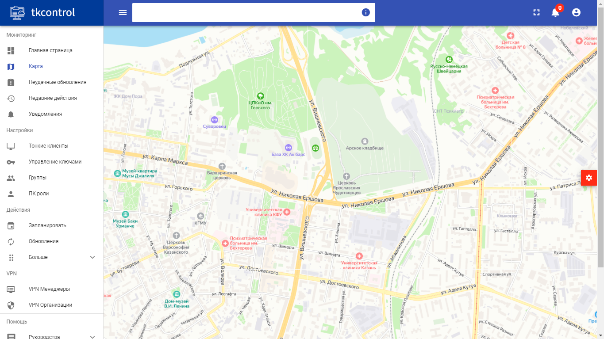Click the База ХК Ак барс marker
Viewport: 604px width, 339px height.
(288, 148)
